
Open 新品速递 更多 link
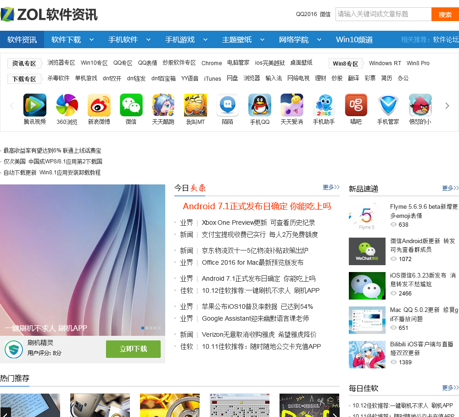[x=450, y=188]
